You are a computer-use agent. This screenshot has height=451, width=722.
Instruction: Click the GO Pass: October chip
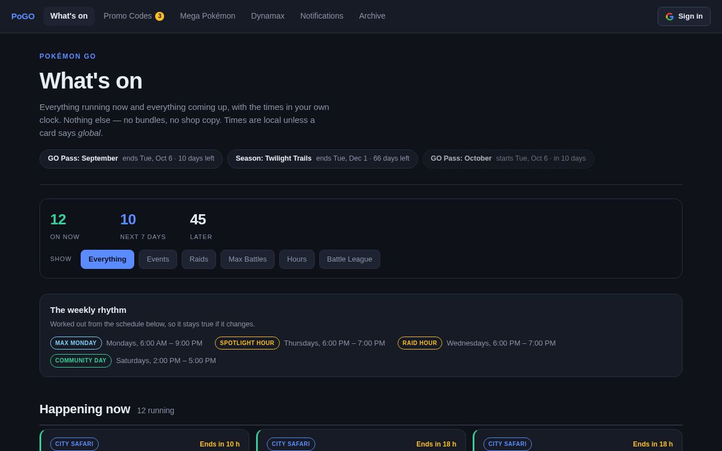click(508, 159)
